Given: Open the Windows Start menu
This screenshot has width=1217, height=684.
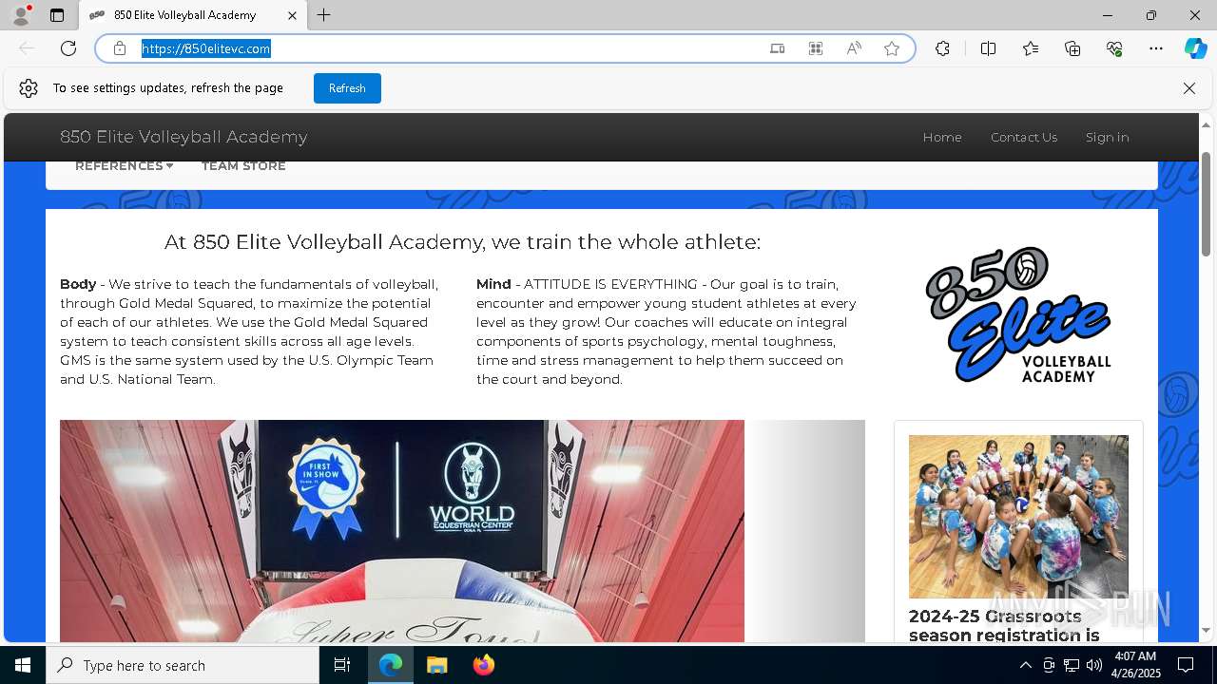Looking at the screenshot, I should pyautogui.click(x=23, y=665).
